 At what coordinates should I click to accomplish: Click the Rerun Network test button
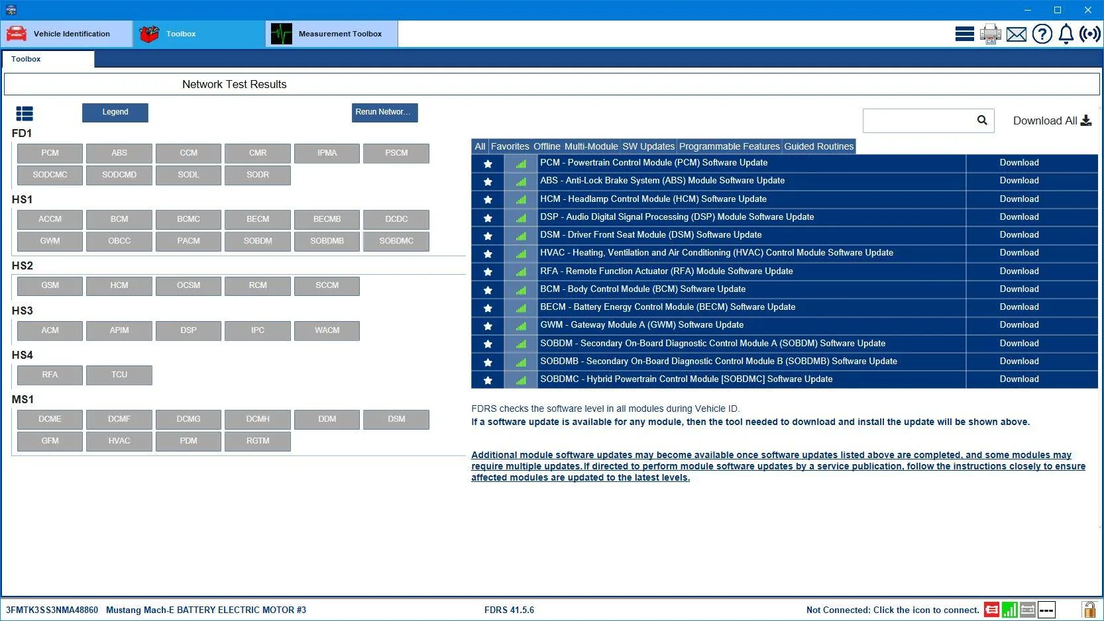pos(384,113)
